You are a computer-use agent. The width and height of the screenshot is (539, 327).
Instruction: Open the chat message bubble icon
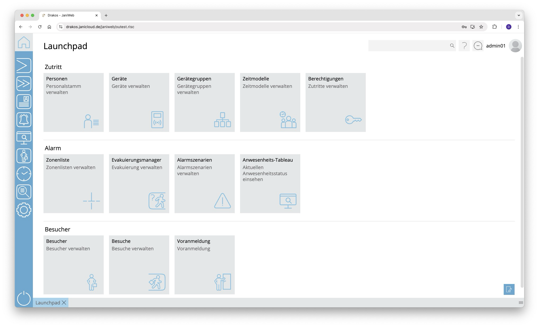(478, 46)
